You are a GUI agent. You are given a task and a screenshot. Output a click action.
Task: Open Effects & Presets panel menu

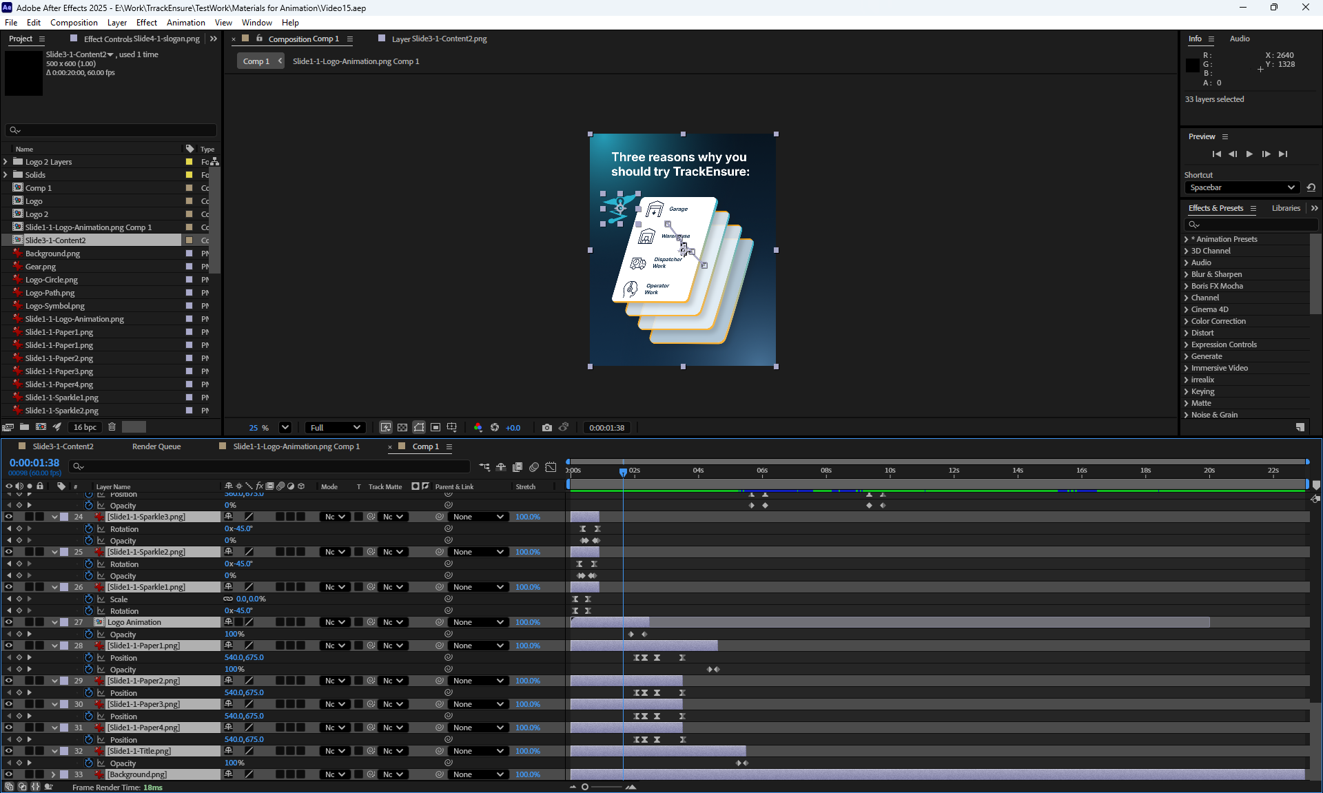1253,208
